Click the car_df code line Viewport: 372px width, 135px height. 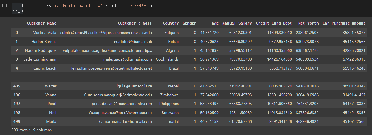(x=18, y=11)
